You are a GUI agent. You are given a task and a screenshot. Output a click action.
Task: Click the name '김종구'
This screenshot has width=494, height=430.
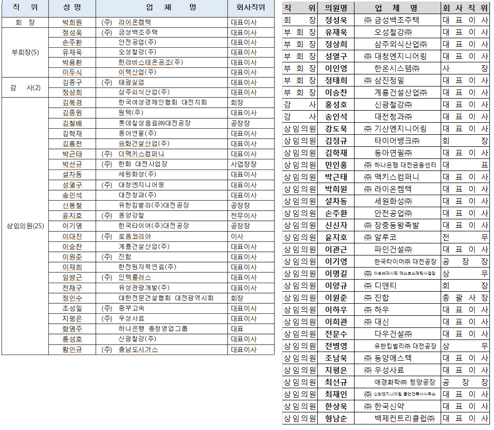(x=72, y=82)
